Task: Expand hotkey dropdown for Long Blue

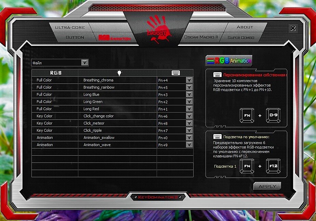Action: 189,94
